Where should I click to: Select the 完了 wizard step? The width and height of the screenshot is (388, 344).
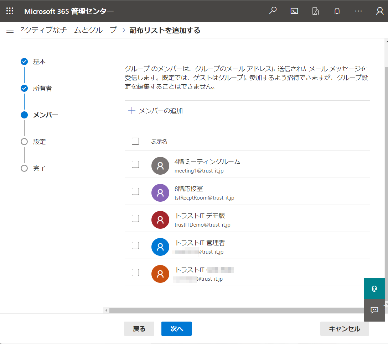pos(33,168)
